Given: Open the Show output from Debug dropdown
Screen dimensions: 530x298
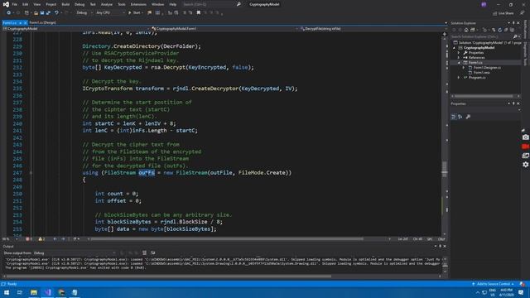Looking at the screenshot, I should click(75, 252).
